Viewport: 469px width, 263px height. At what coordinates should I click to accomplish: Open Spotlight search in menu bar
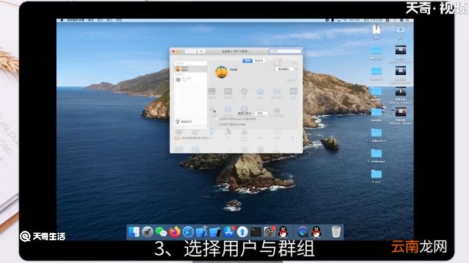tap(395, 20)
